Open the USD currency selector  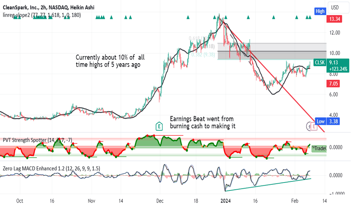[x=338, y=8]
